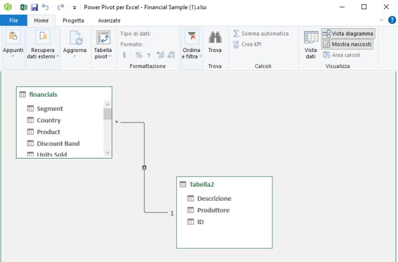Screen dimensions: 398x262
Task: Click the Trova binoculars icon
Action: point(215,37)
